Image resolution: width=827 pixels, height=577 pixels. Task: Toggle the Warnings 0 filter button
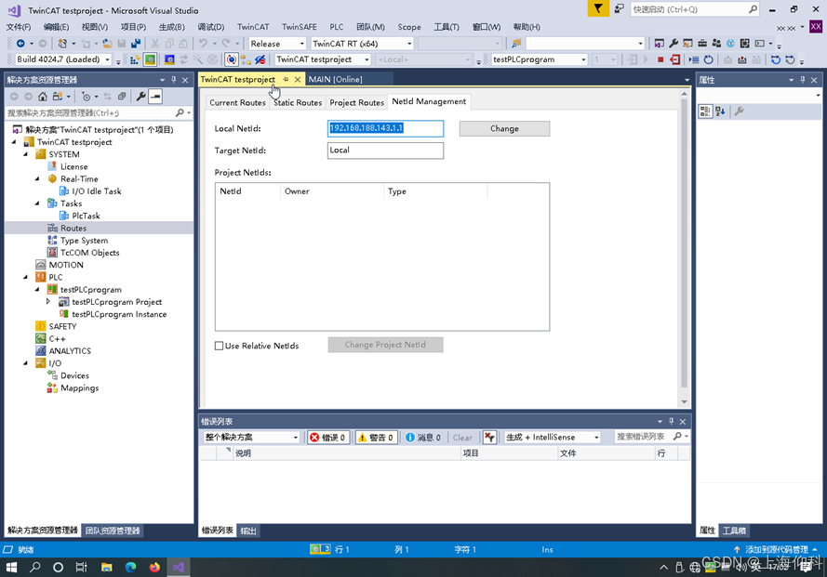[x=376, y=438]
